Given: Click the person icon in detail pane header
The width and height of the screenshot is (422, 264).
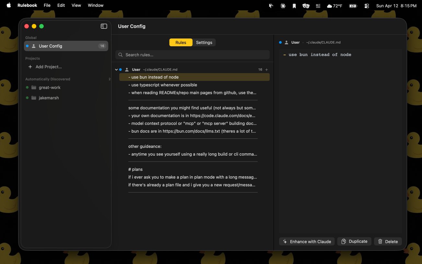Looking at the screenshot, I should 287,42.
